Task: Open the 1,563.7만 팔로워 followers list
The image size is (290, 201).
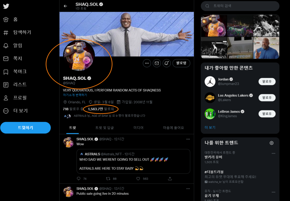Action: tap(101, 109)
